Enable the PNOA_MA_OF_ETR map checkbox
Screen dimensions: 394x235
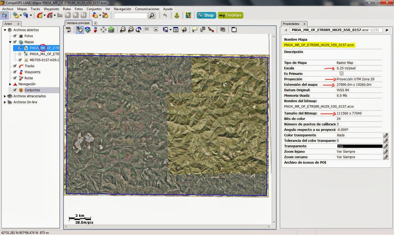(x=20, y=54)
